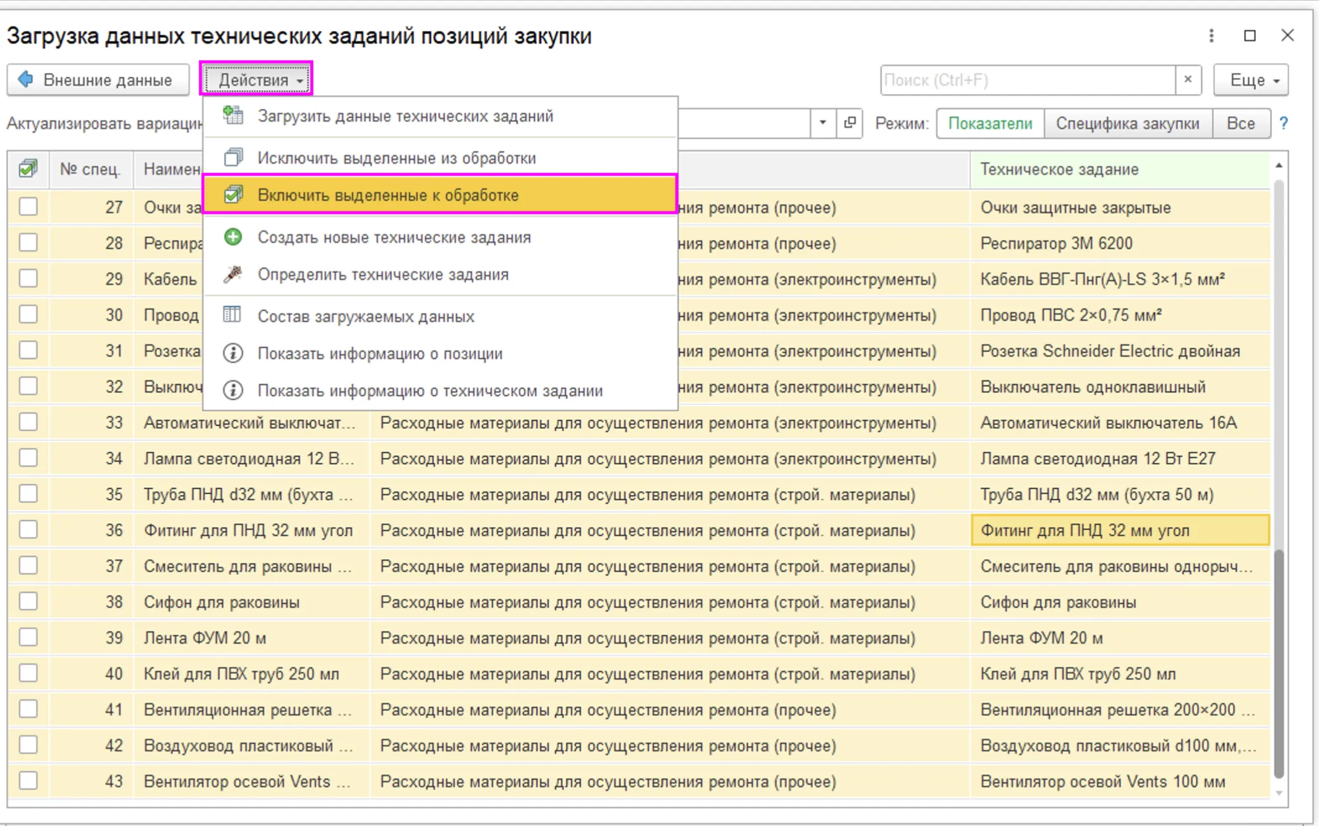Maximize the dialog window

coord(1250,36)
